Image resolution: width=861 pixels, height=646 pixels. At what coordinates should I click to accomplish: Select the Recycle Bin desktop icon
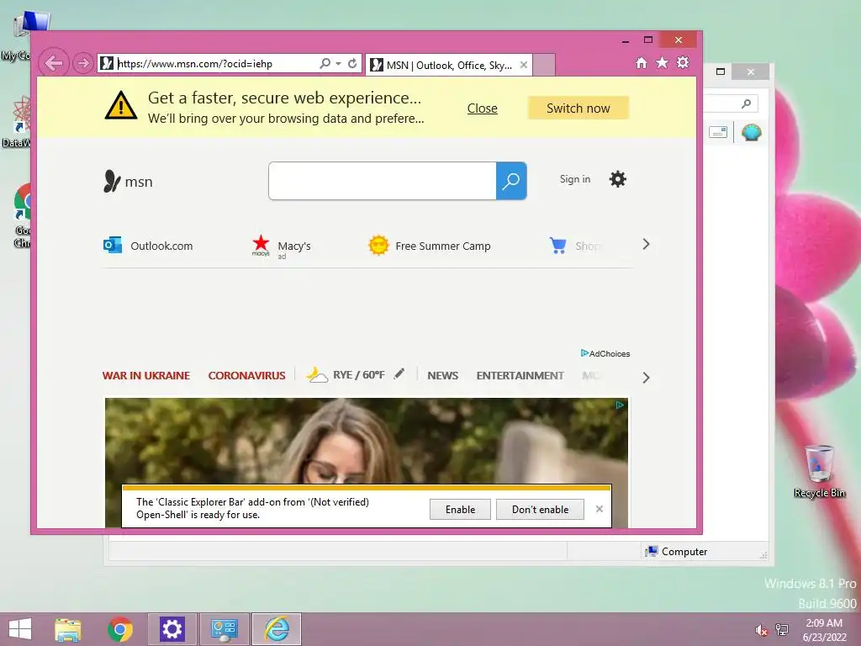coord(819,472)
